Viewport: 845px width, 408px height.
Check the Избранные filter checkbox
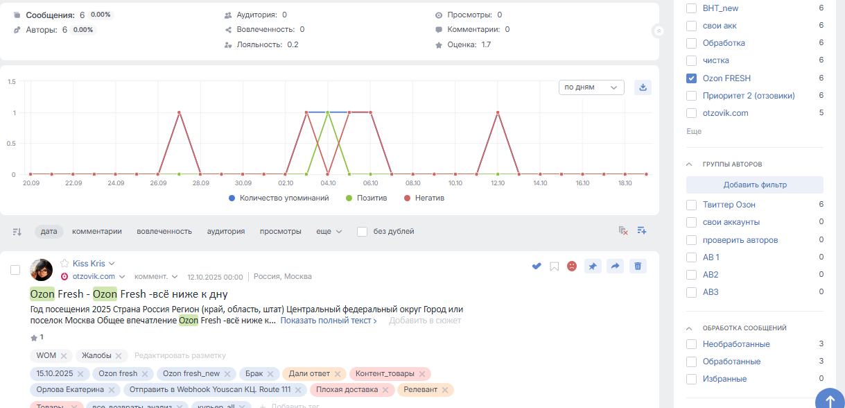[691, 379]
